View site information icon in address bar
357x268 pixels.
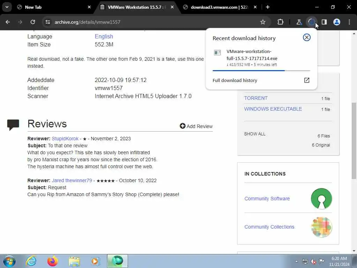pyautogui.click(x=47, y=22)
